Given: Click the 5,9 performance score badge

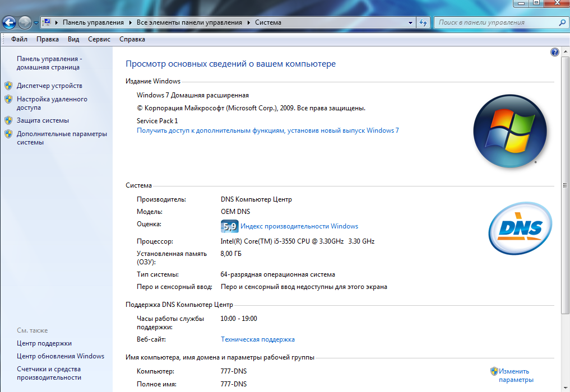Looking at the screenshot, I should 229,226.
